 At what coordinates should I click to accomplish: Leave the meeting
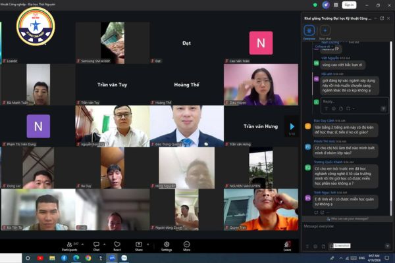click(x=287, y=246)
